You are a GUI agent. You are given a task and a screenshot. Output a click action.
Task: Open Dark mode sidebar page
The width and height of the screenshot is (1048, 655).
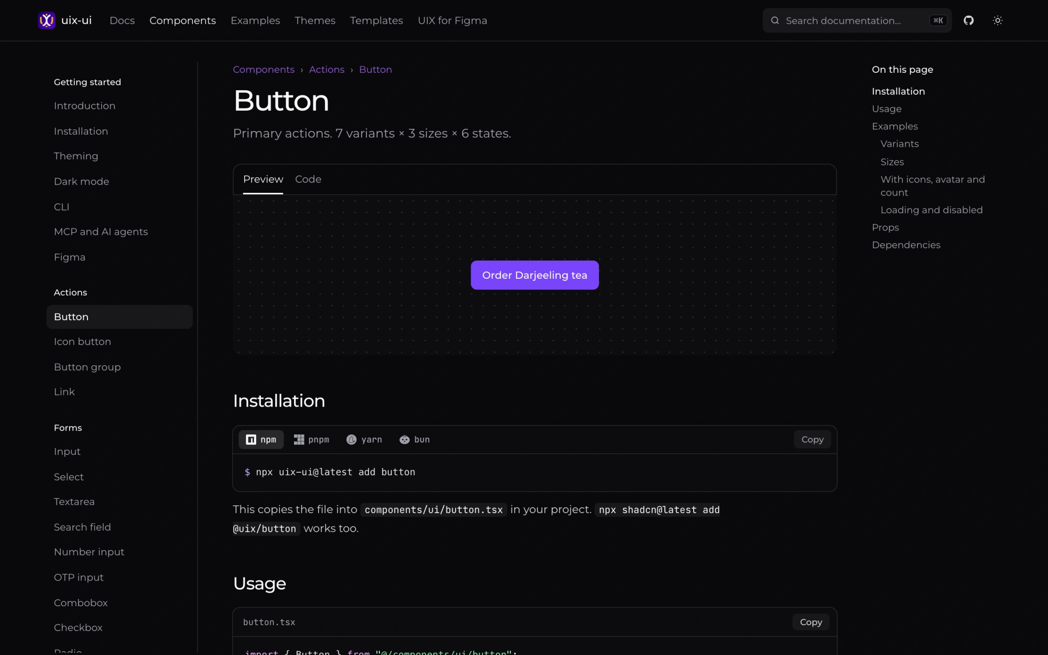coord(81,182)
